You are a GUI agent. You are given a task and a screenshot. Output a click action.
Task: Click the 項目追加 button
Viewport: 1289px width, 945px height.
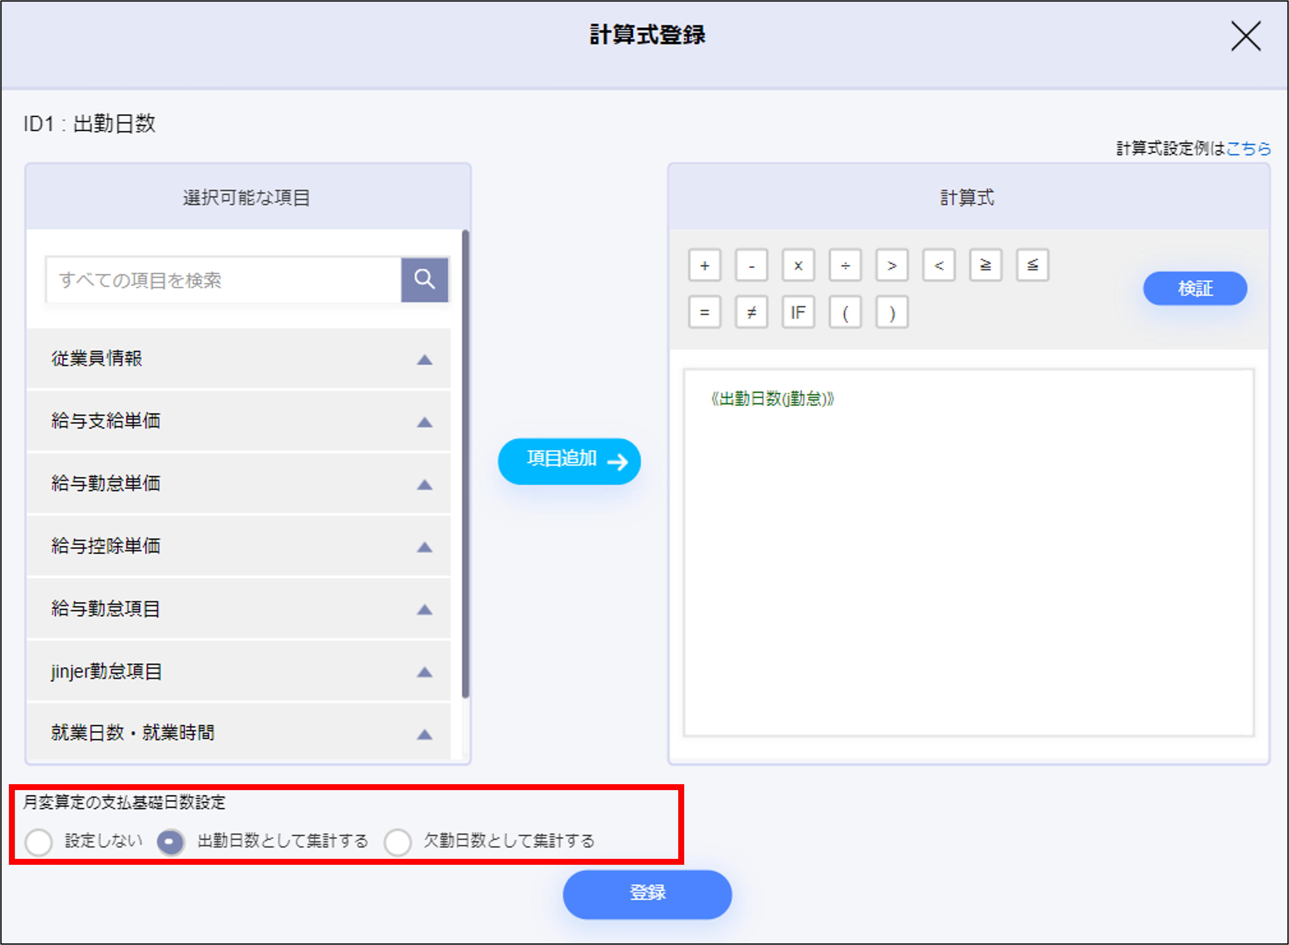[x=569, y=461]
